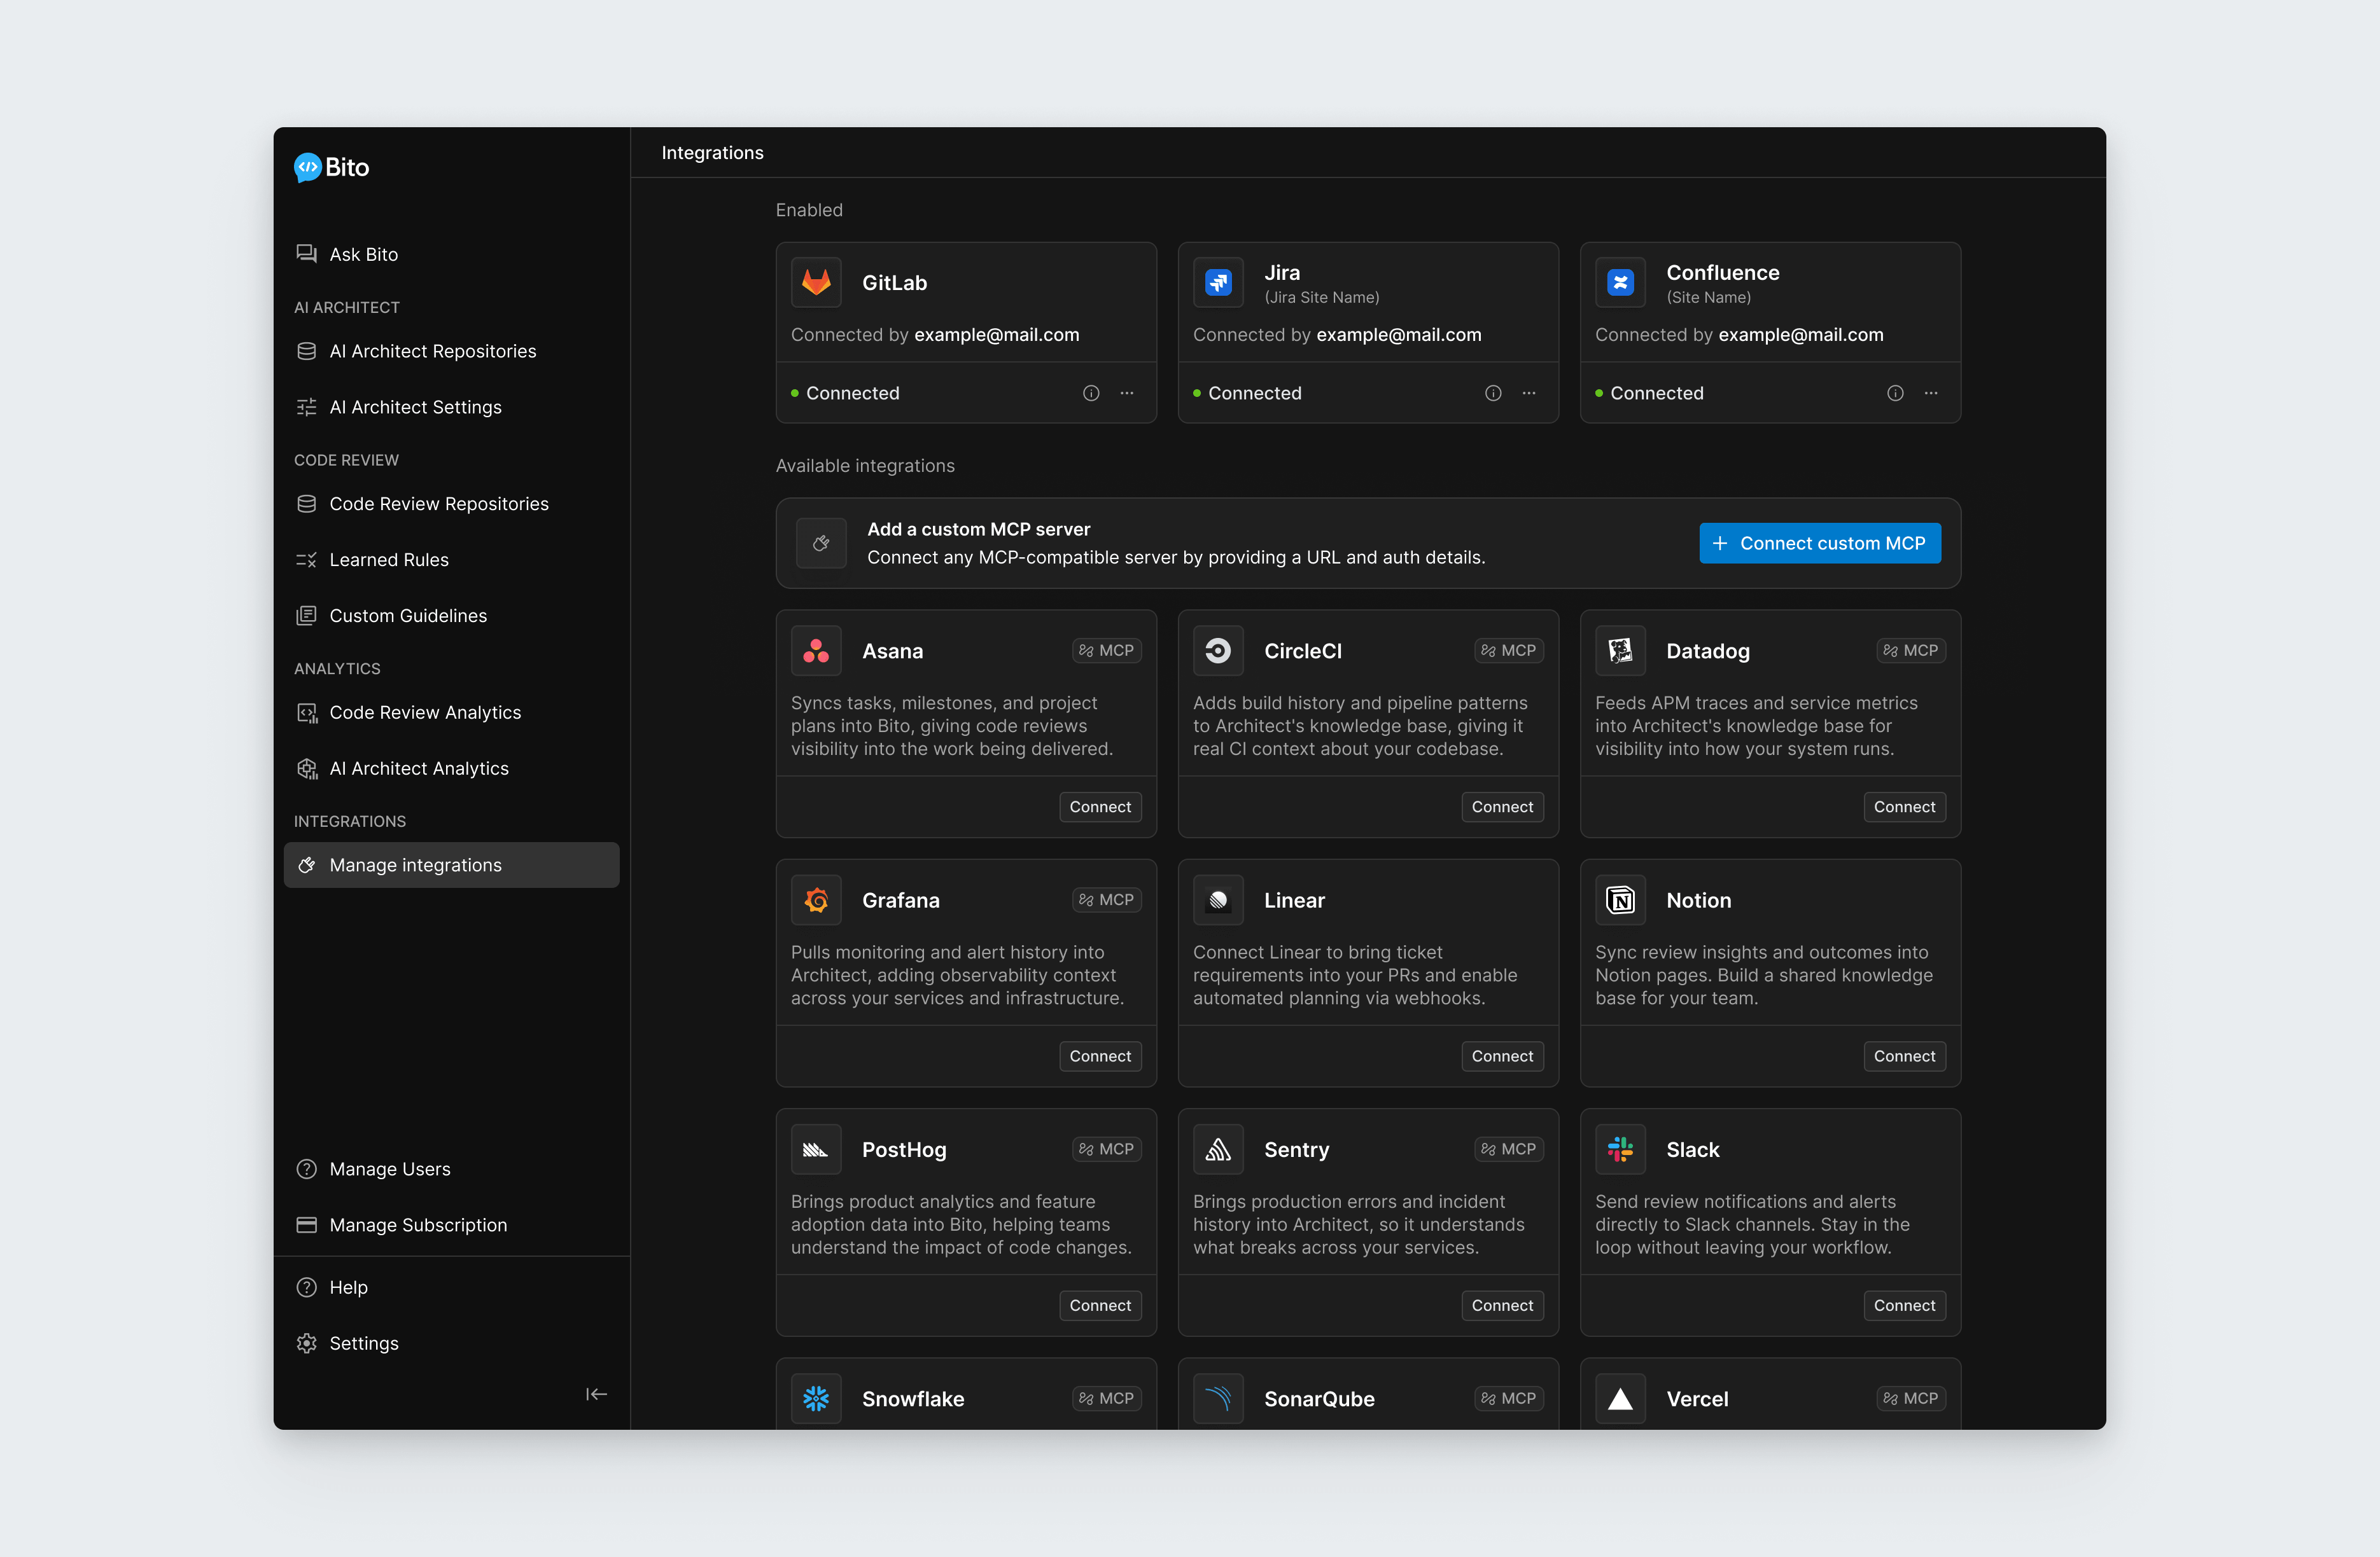
Task: Open the Help page
Action: pos(451,1287)
